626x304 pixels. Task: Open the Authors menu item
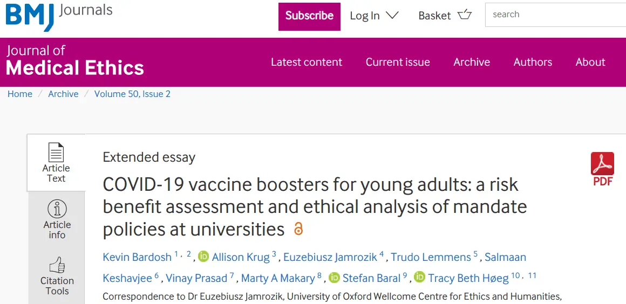point(533,62)
